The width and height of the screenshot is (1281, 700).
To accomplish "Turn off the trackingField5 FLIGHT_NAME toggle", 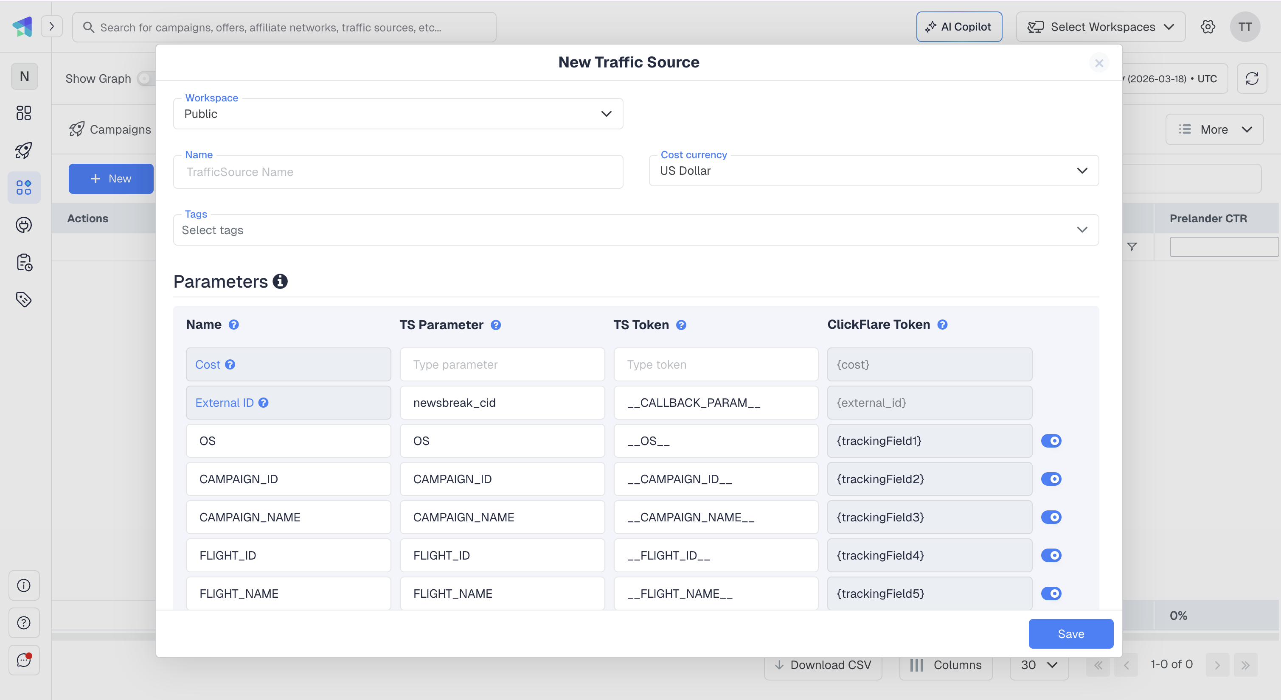I will 1051,594.
